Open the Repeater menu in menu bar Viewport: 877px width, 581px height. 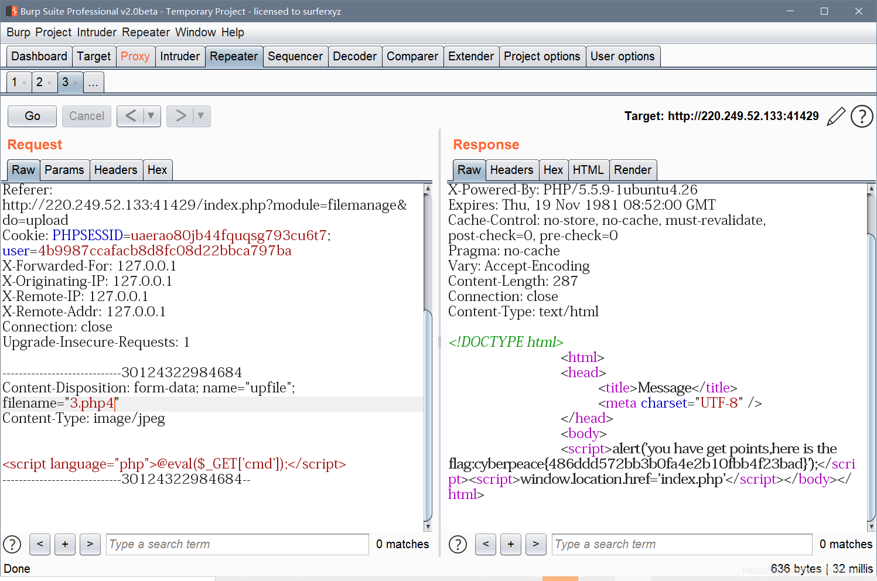click(146, 32)
